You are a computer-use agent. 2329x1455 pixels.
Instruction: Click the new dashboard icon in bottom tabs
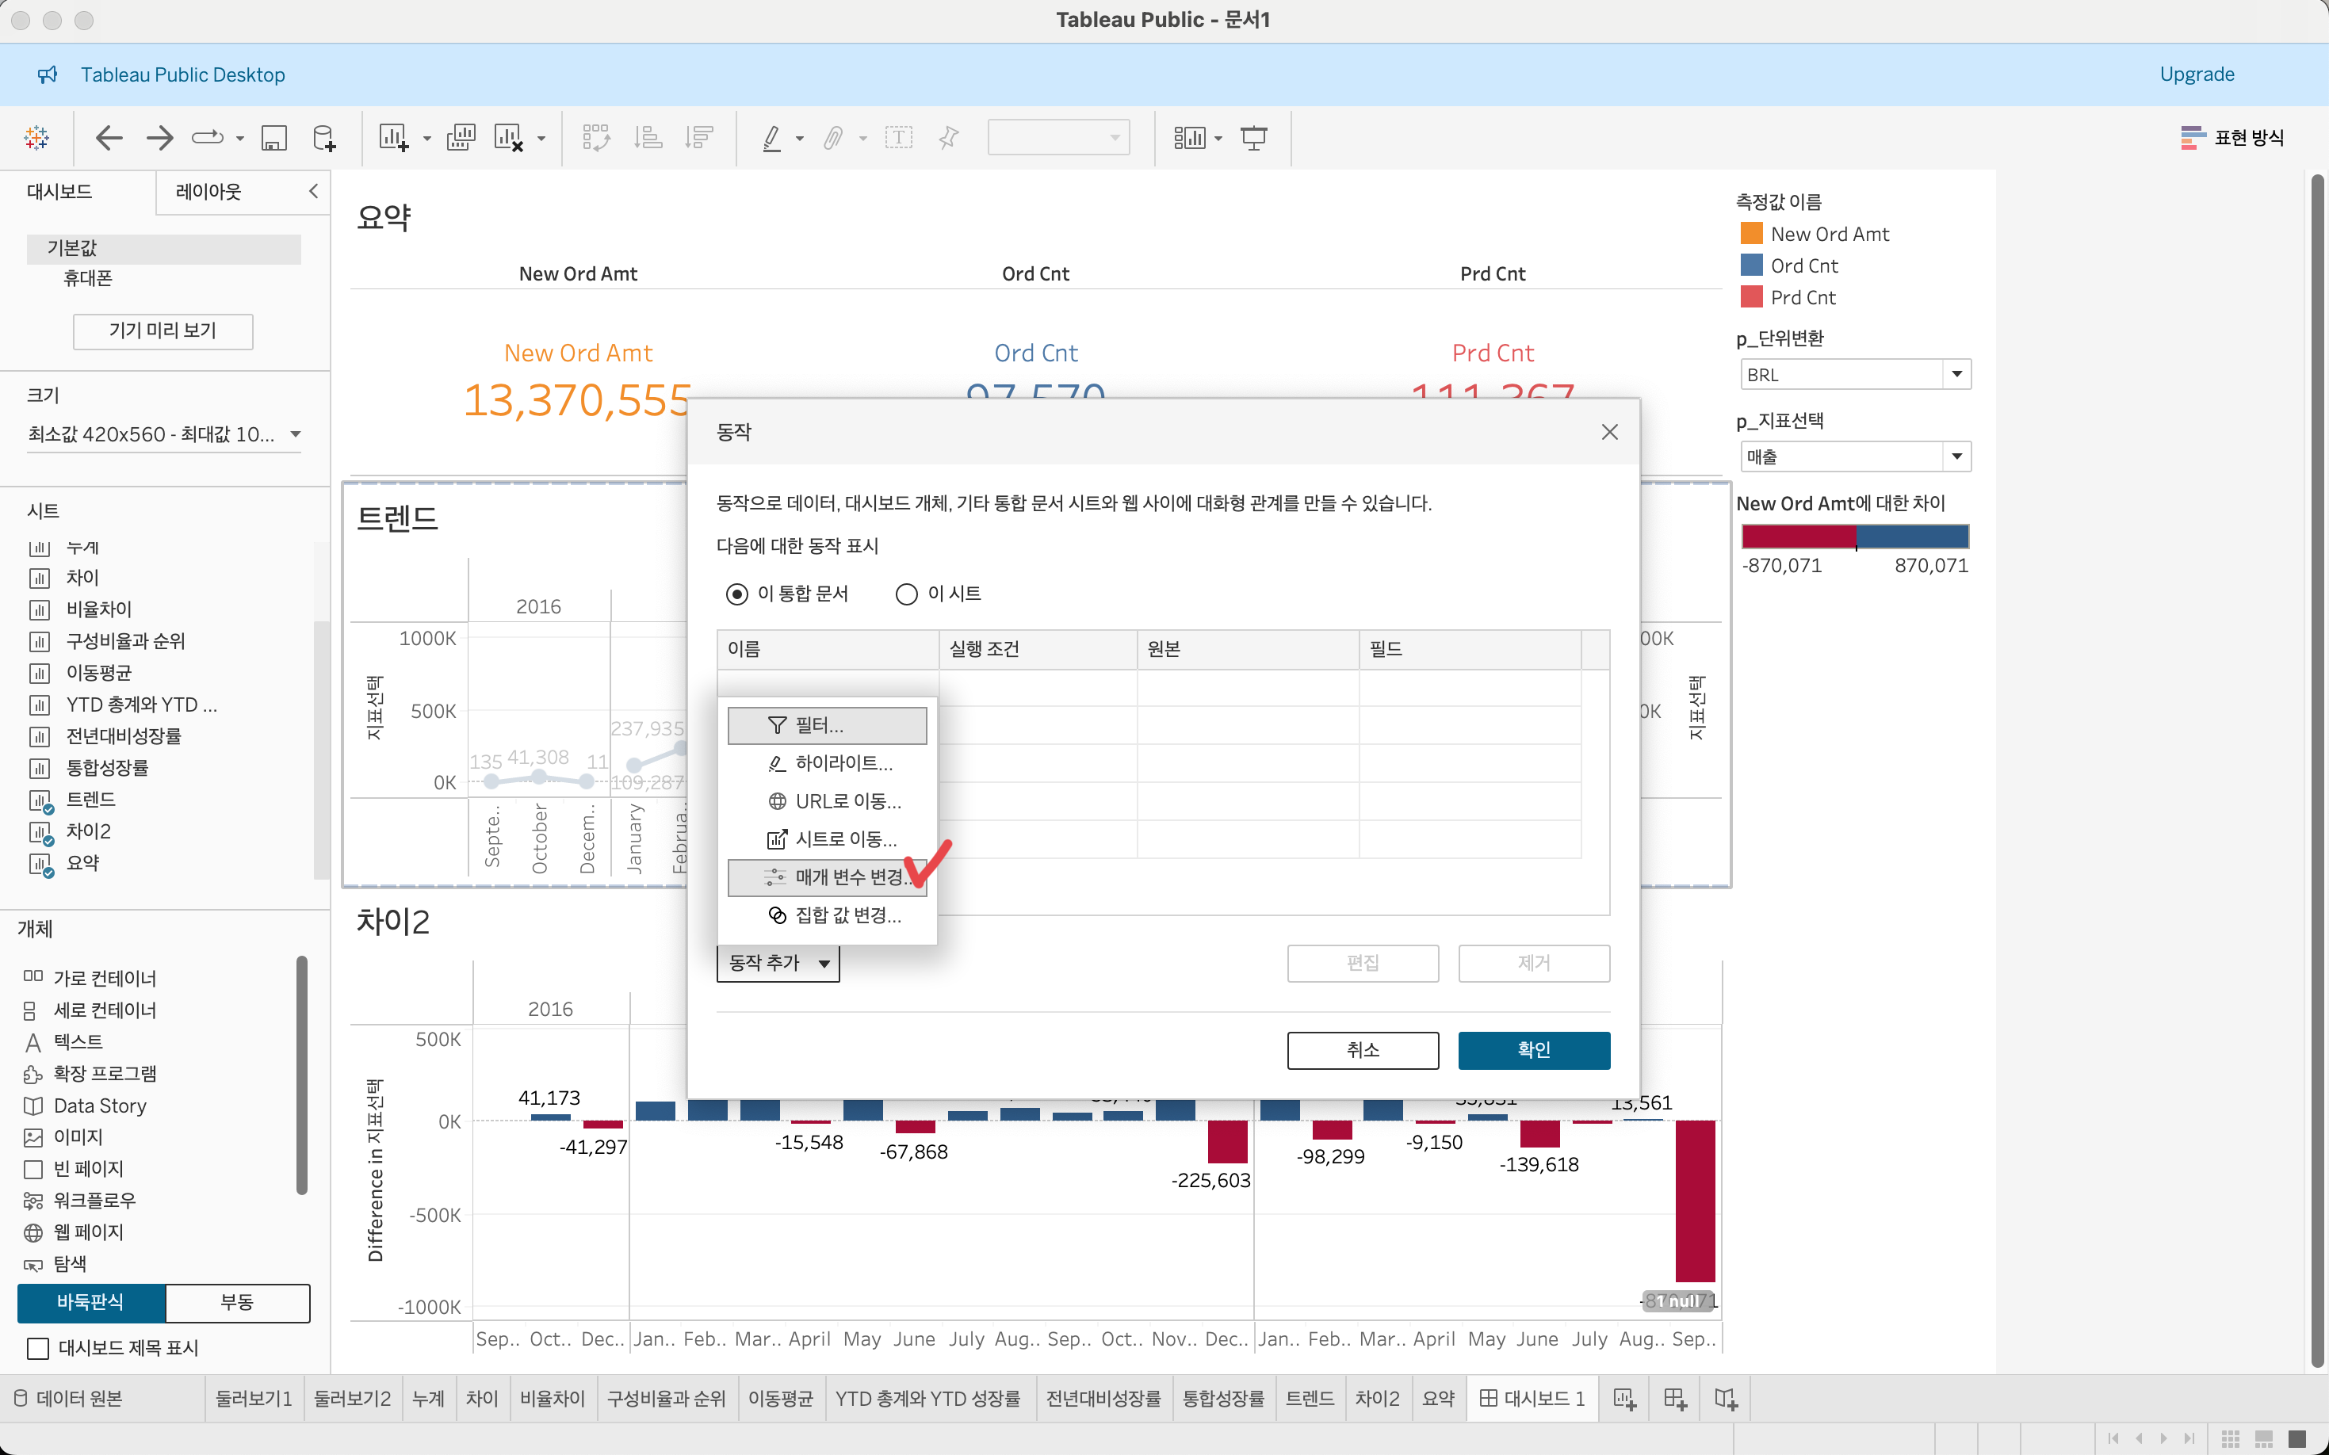tap(1674, 1398)
